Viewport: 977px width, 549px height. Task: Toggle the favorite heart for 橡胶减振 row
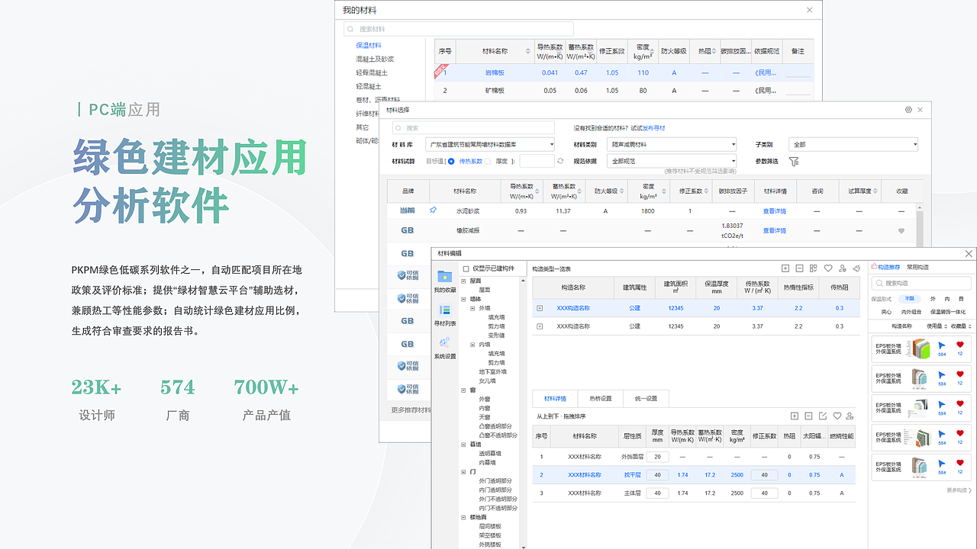902,230
